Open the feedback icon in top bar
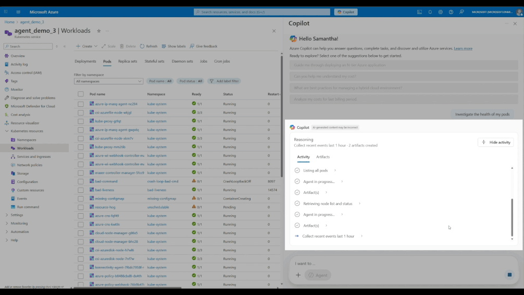The height and width of the screenshot is (295, 524). (461, 12)
